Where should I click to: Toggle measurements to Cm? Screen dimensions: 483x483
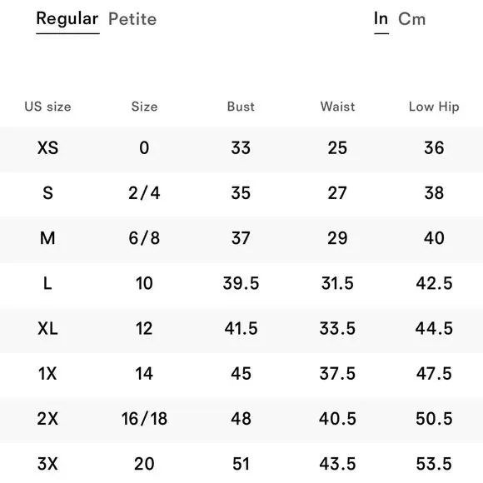point(412,19)
